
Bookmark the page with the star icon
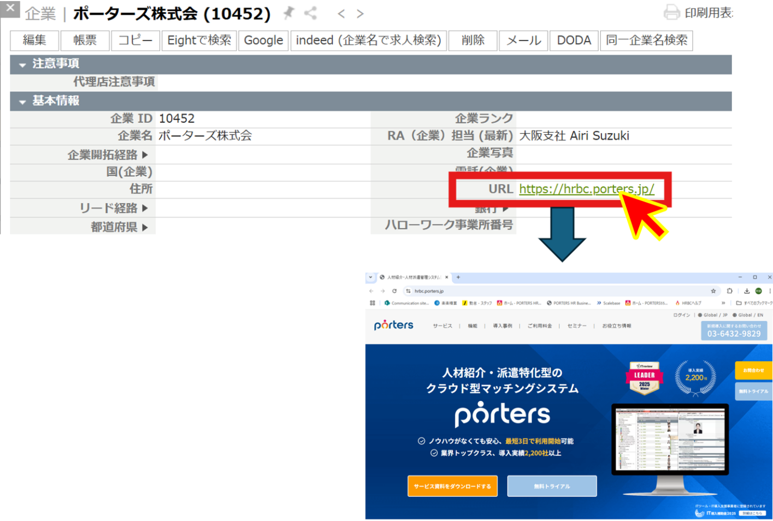click(x=713, y=291)
